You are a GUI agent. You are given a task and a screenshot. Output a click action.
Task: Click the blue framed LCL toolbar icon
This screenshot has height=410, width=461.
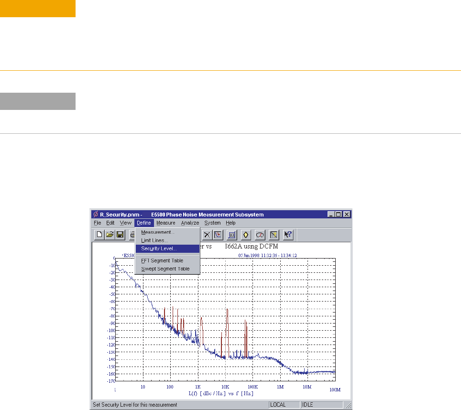pos(231,235)
